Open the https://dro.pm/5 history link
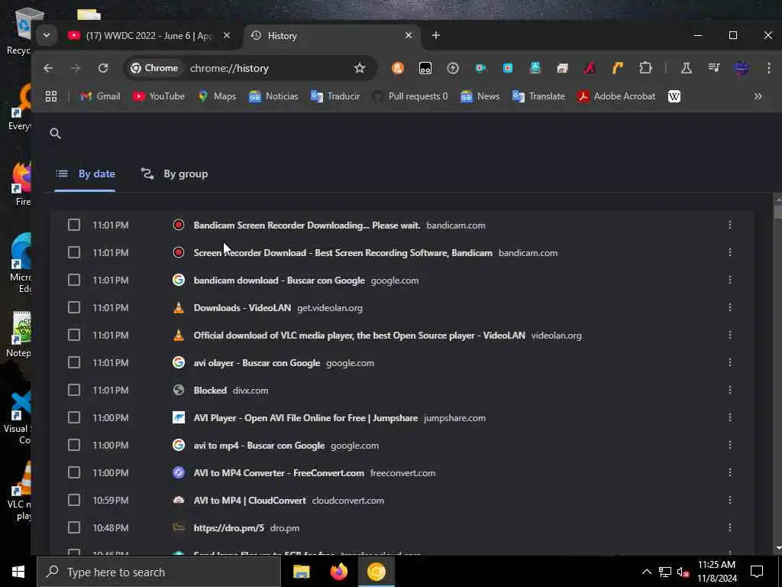The image size is (782, 587). 229,527
